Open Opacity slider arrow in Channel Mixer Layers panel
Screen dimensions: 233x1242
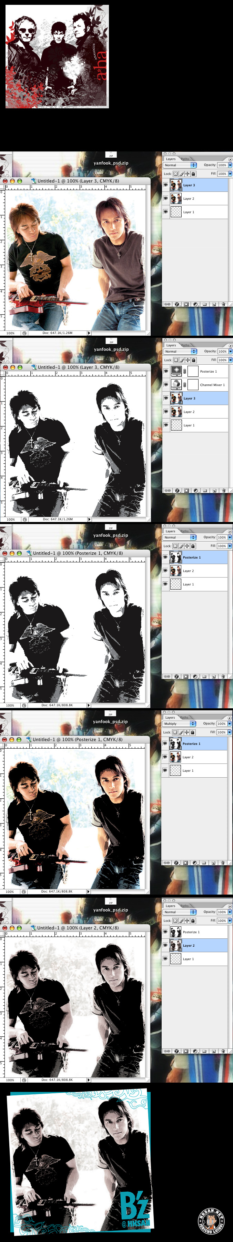(x=231, y=352)
